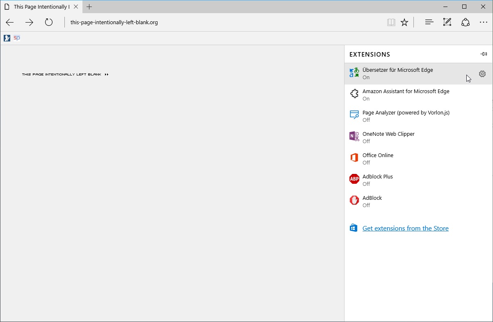Click the Office Online icon
This screenshot has height=322, width=493.
[354, 158]
